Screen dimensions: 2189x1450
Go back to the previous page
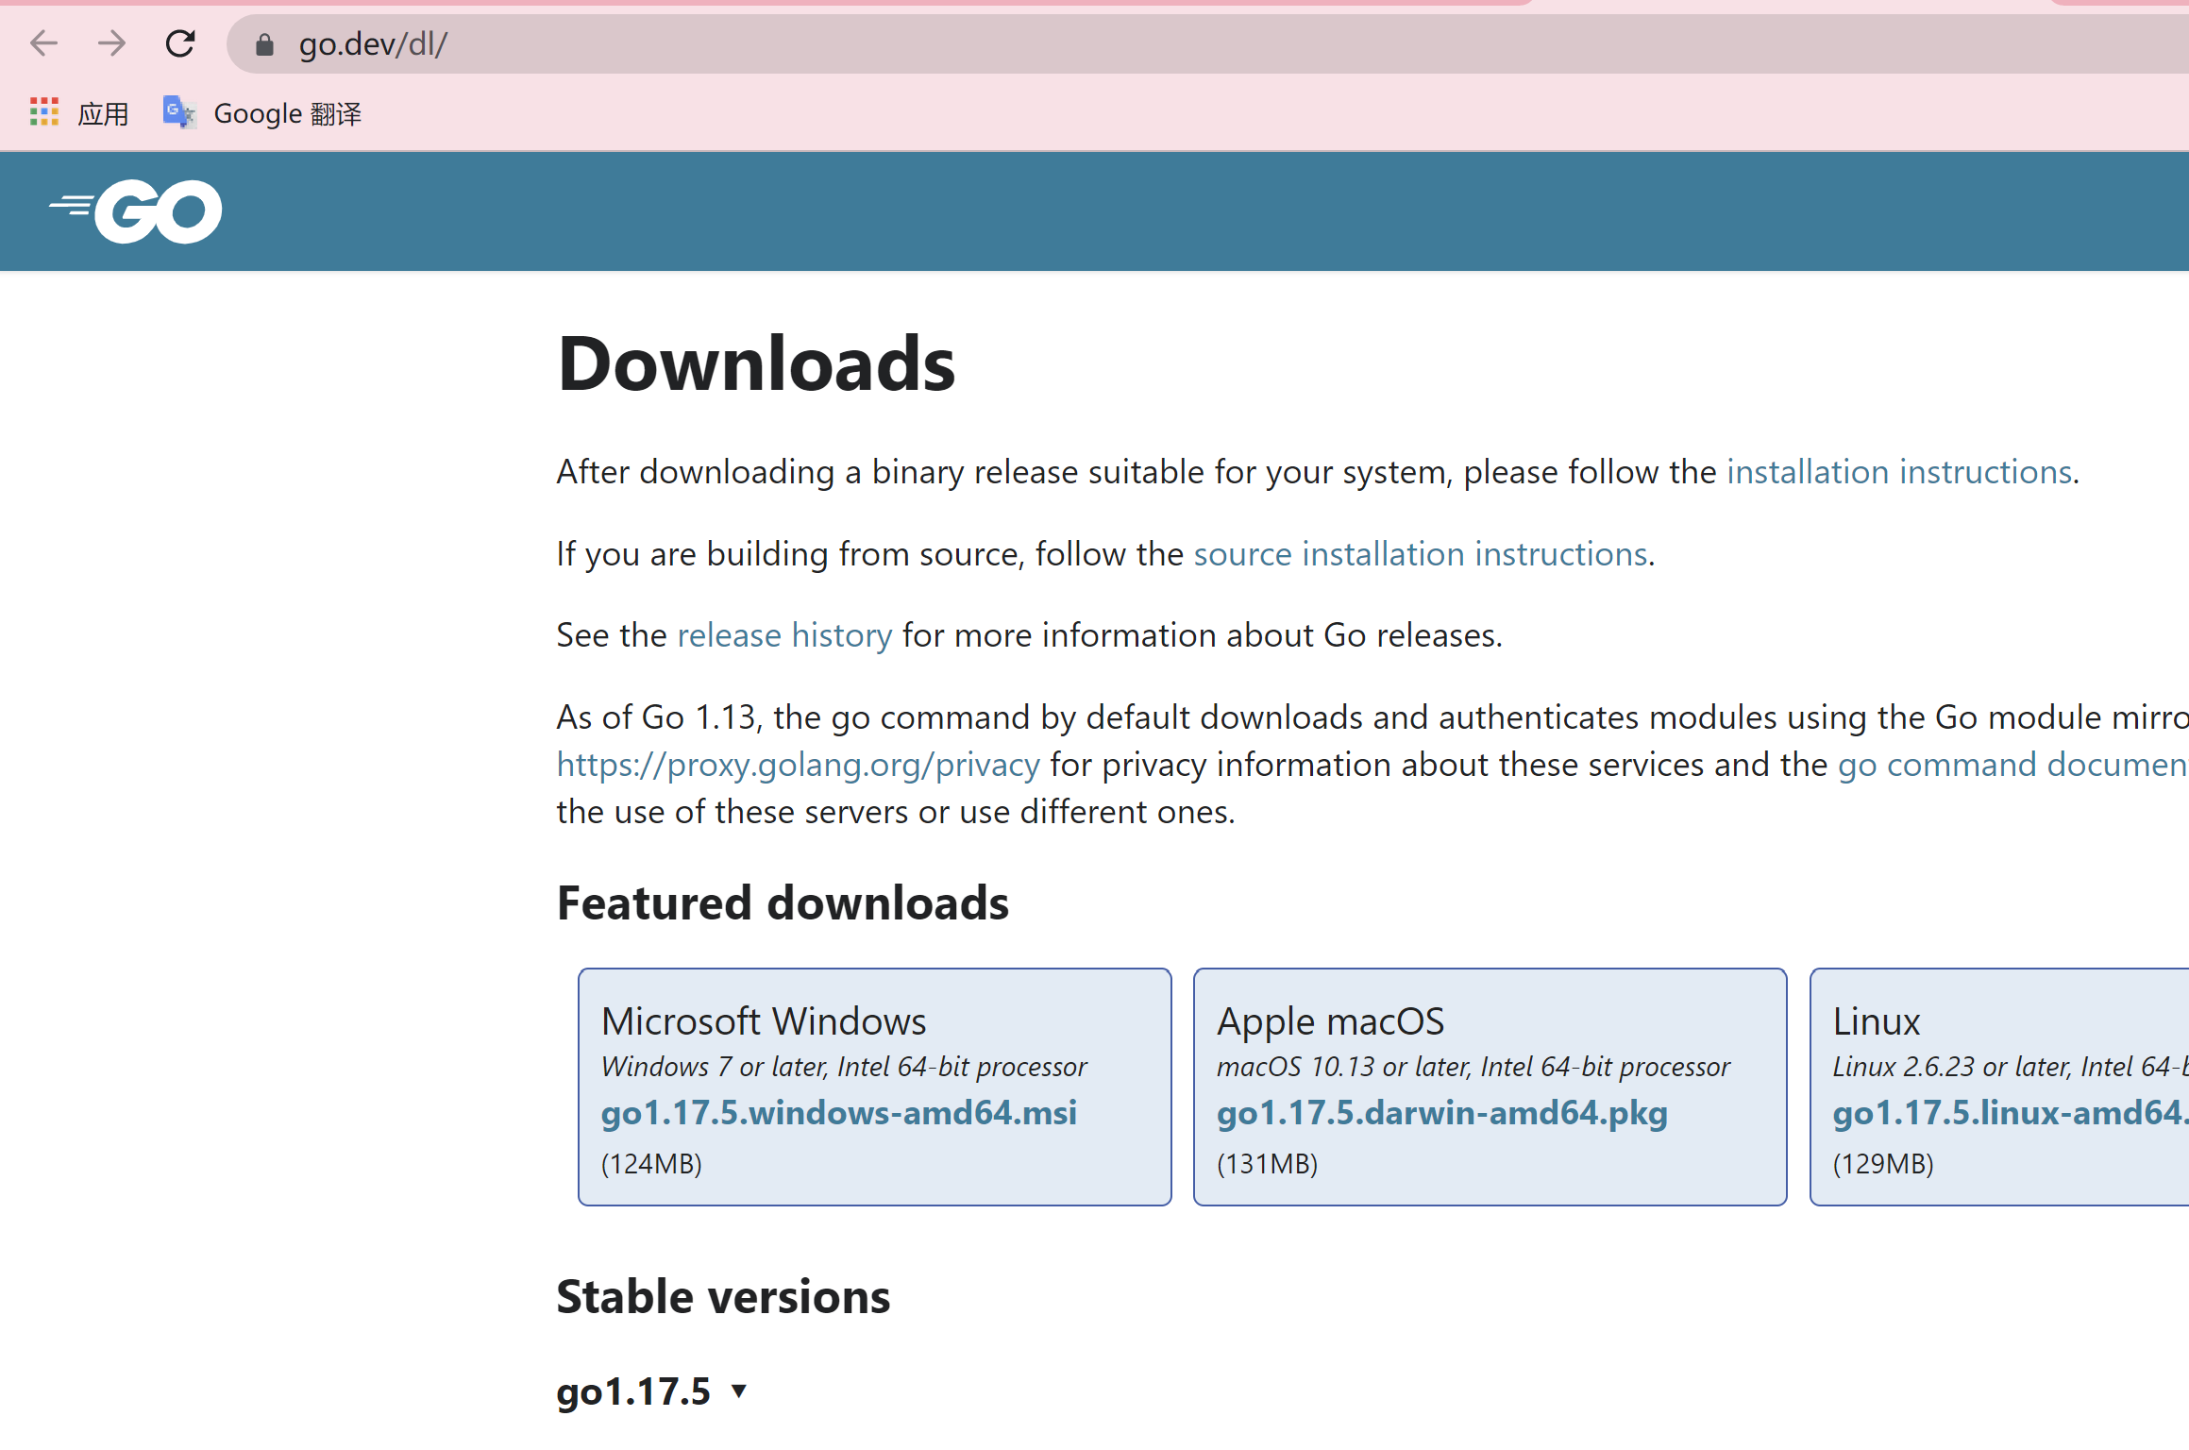pos(43,43)
